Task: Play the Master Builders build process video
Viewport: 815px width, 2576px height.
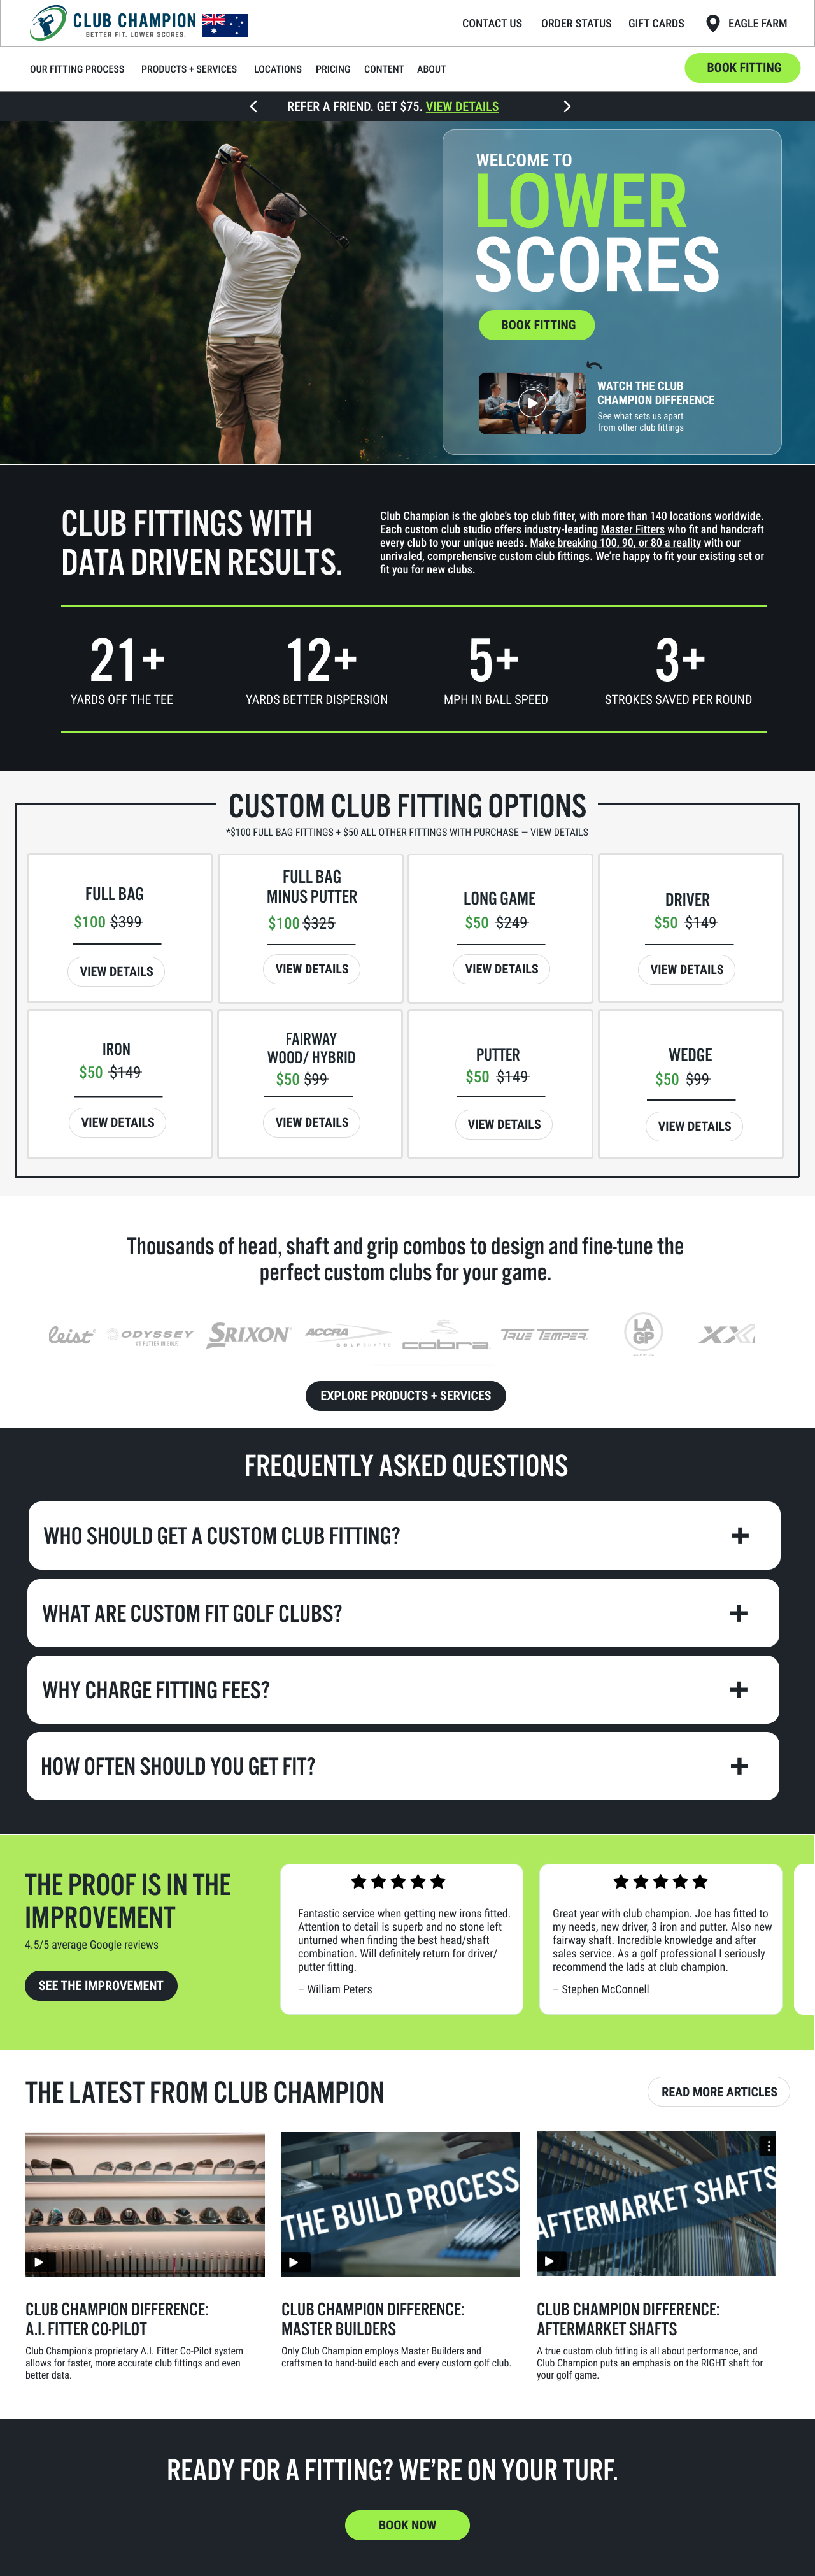Action: point(295,2261)
